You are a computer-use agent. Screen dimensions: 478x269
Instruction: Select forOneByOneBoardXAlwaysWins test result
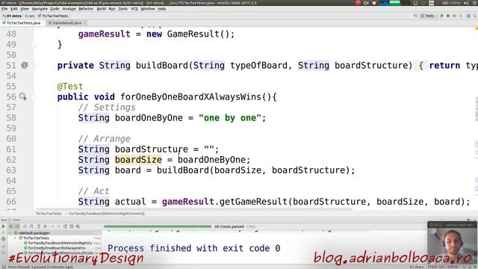tap(57, 248)
